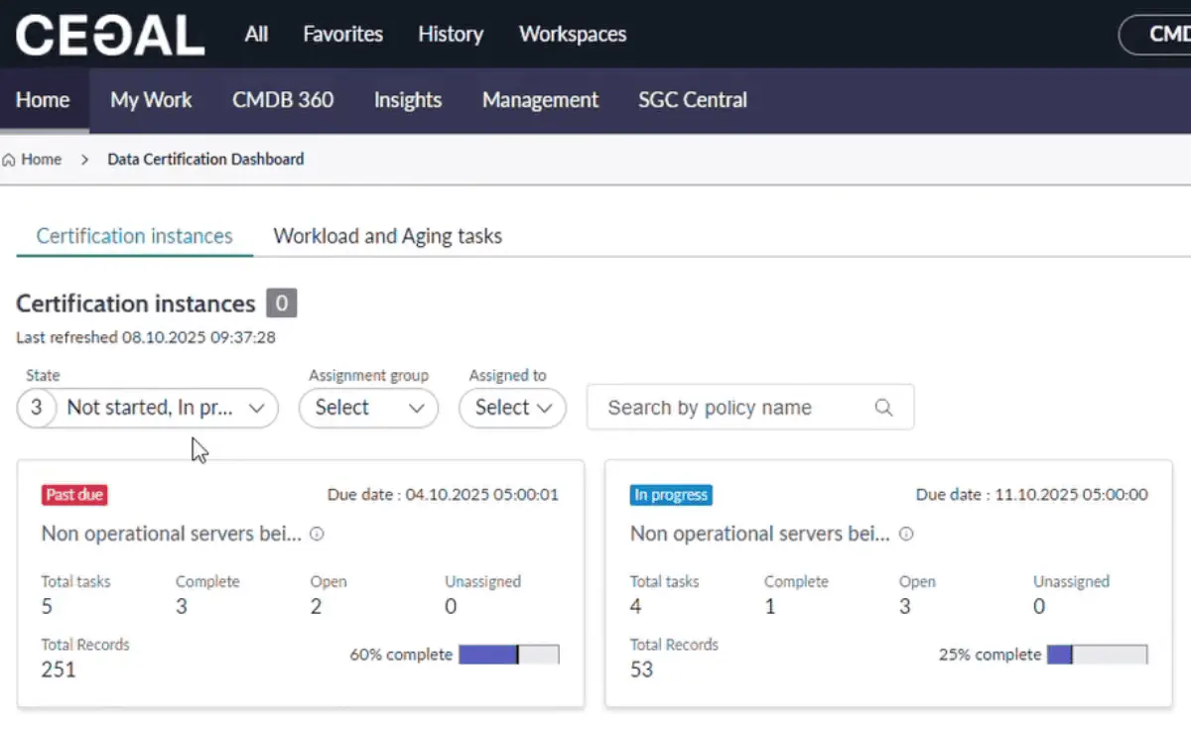Click info icon on Past due card
1191x733 pixels.
click(x=317, y=534)
